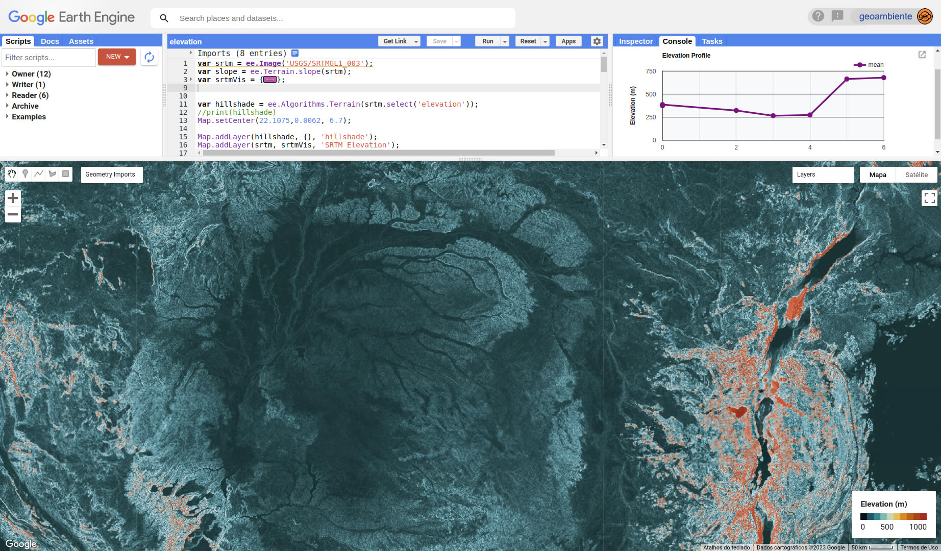The width and height of the screenshot is (941, 551).
Task: Open code editor settings gear
Action: 597,41
